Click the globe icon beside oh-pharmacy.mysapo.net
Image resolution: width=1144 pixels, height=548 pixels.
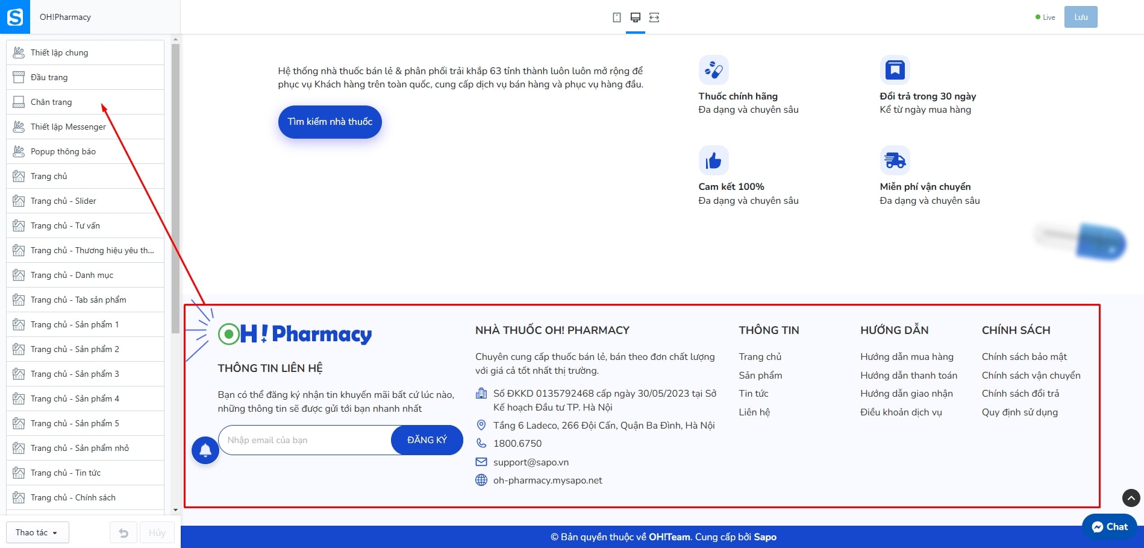[x=481, y=480]
